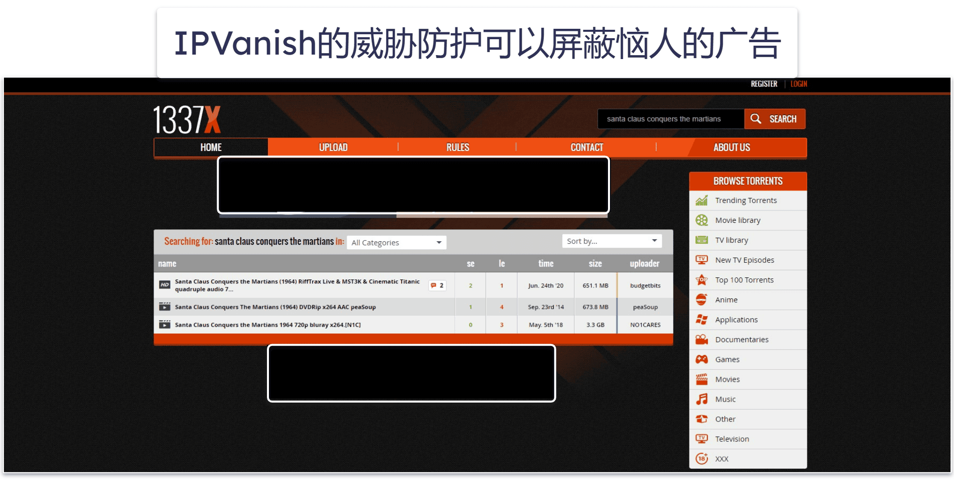Click the TV library icon
Image resolution: width=954 pixels, height=480 pixels.
coord(701,240)
